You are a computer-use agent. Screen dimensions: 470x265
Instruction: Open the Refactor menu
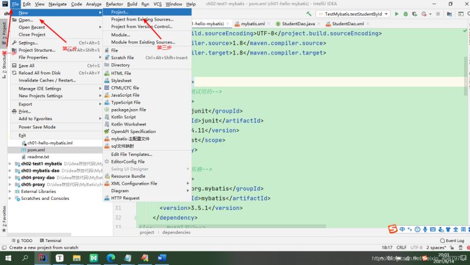pos(114,4)
